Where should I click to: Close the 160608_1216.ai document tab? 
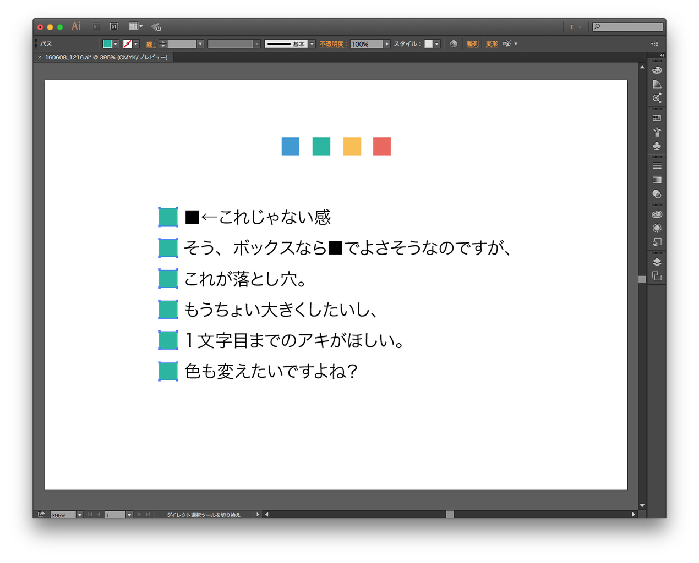[39, 57]
